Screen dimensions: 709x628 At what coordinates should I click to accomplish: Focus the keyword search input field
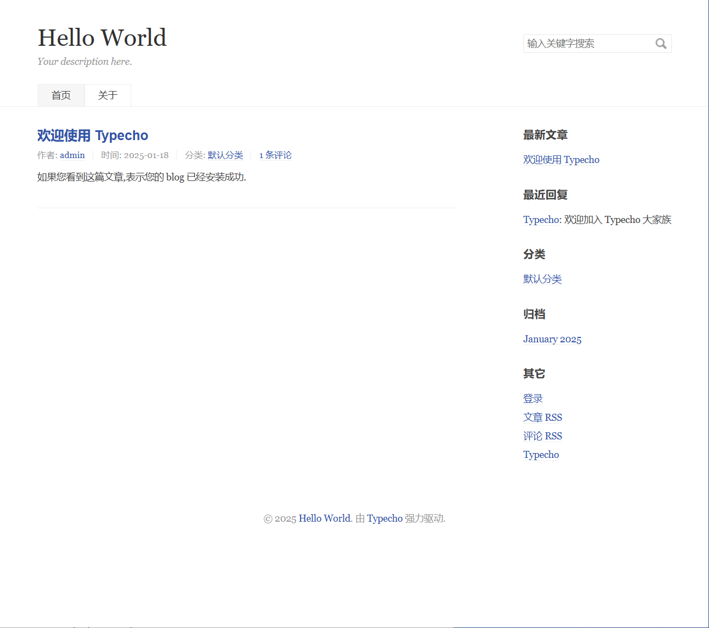click(x=588, y=44)
